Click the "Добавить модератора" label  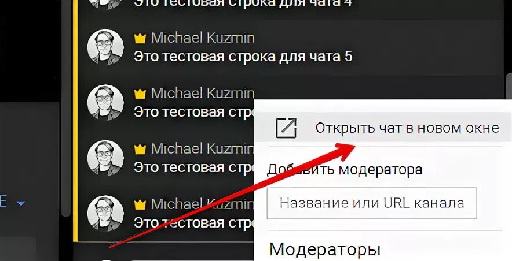click(x=345, y=170)
